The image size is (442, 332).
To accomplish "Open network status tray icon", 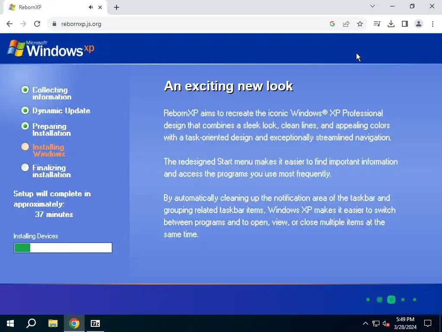I will 376,323.
